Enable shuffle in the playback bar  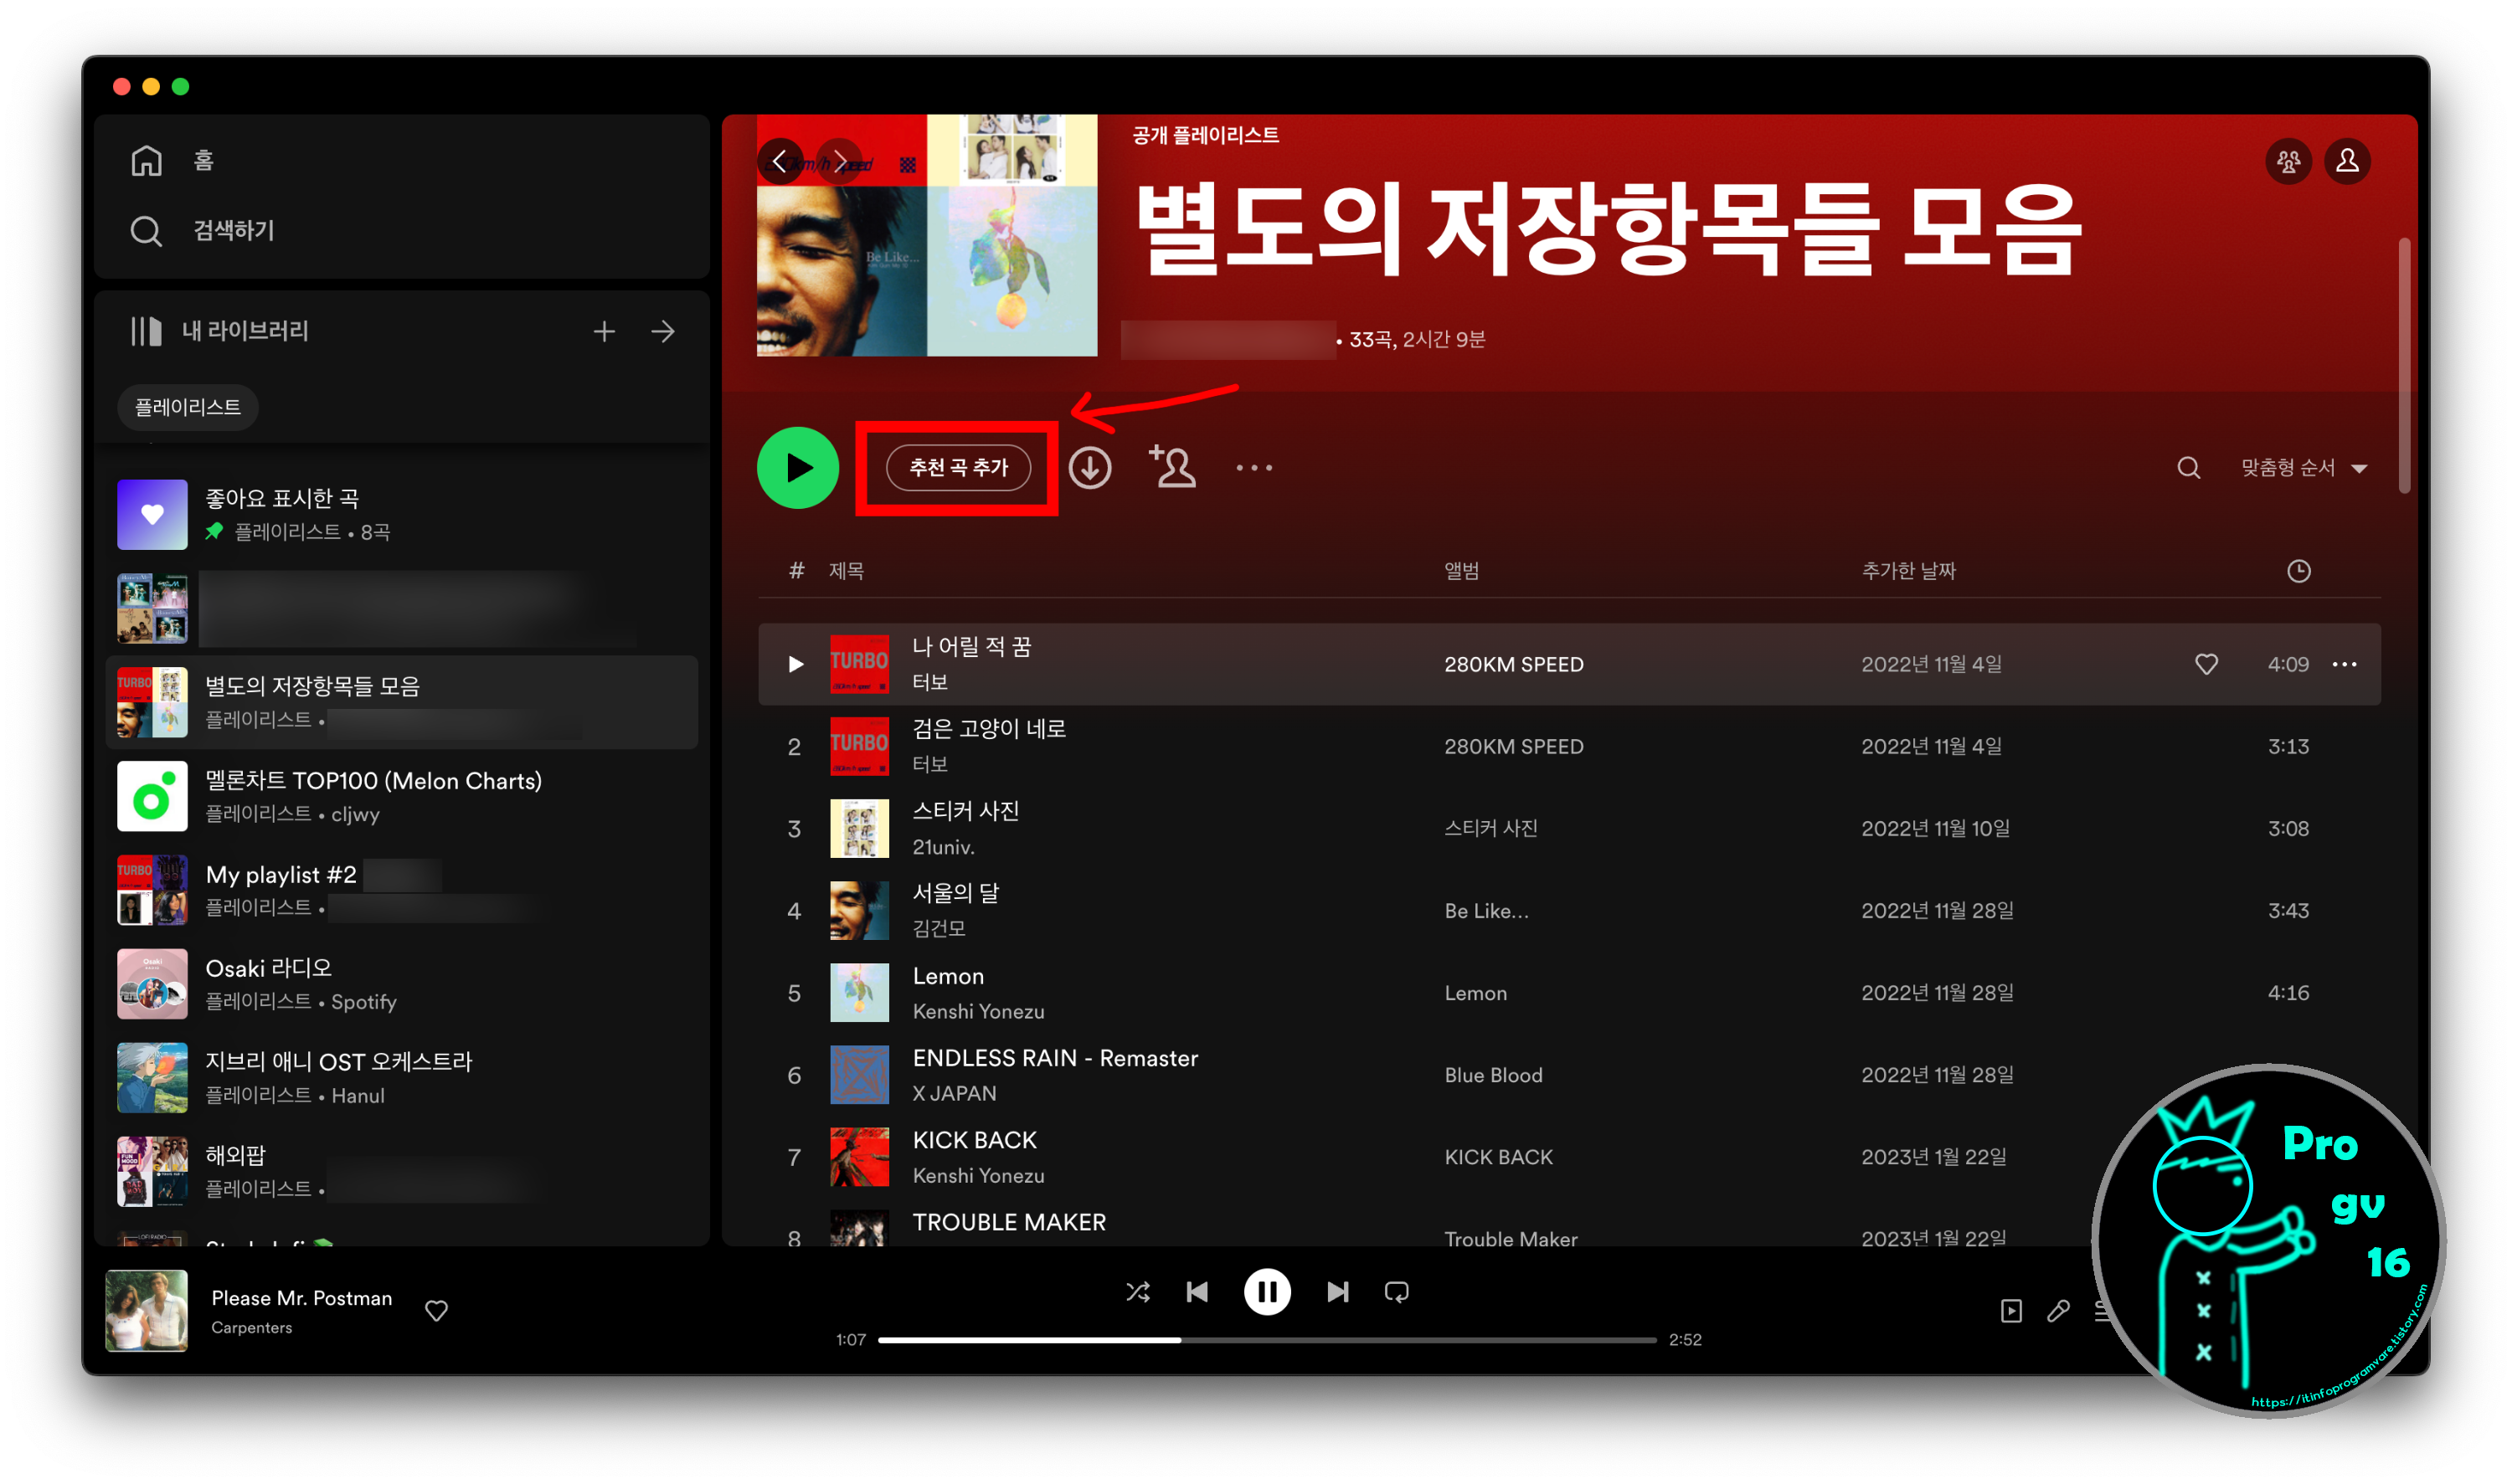click(1137, 1291)
